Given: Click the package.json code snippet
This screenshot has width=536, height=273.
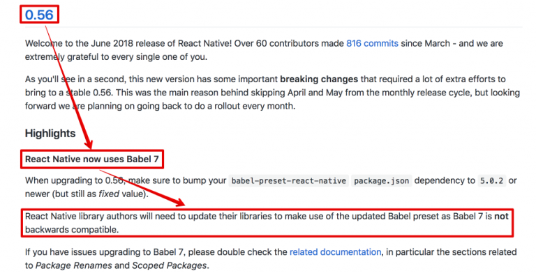Looking at the screenshot, I should pyautogui.click(x=381, y=181).
